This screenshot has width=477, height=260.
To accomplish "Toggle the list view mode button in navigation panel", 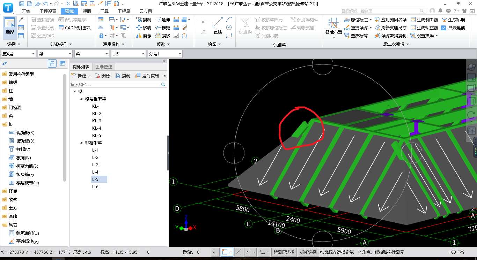I will pos(52,63).
